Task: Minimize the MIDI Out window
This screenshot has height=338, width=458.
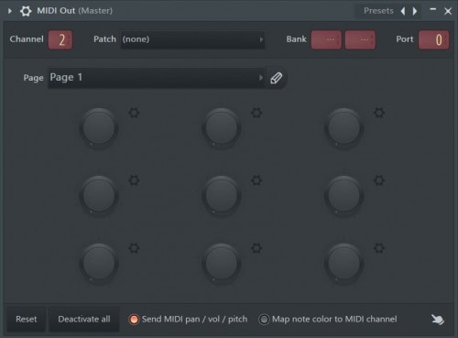Action: pos(432,9)
